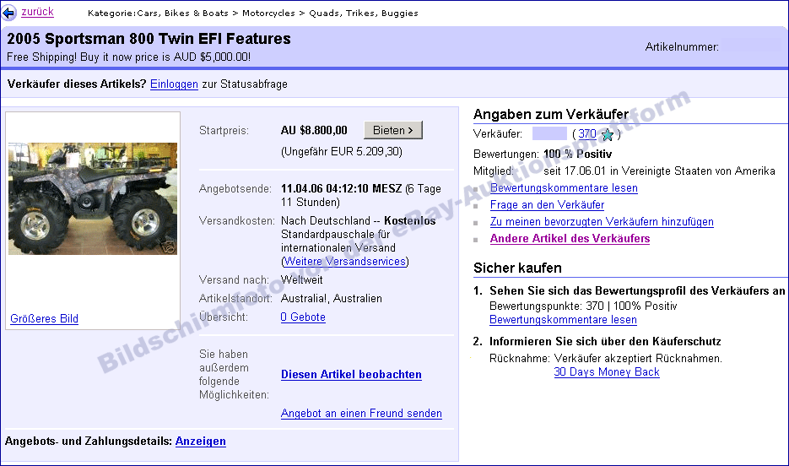Click the seller's blue star rating icon

click(608, 134)
